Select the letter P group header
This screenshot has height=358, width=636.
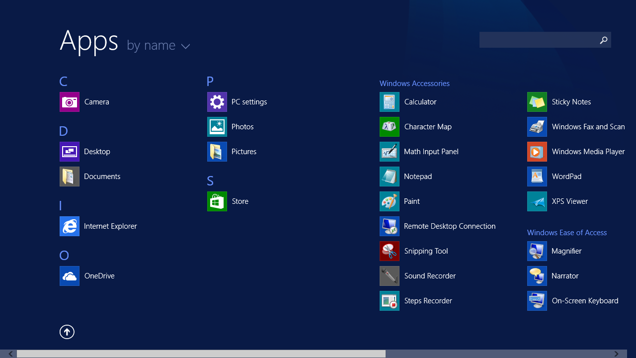[x=210, y=82]
